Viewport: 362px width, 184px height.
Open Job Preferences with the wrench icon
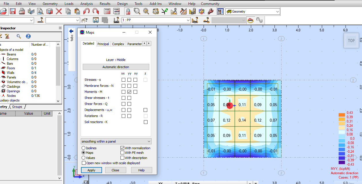click(210, 11)
